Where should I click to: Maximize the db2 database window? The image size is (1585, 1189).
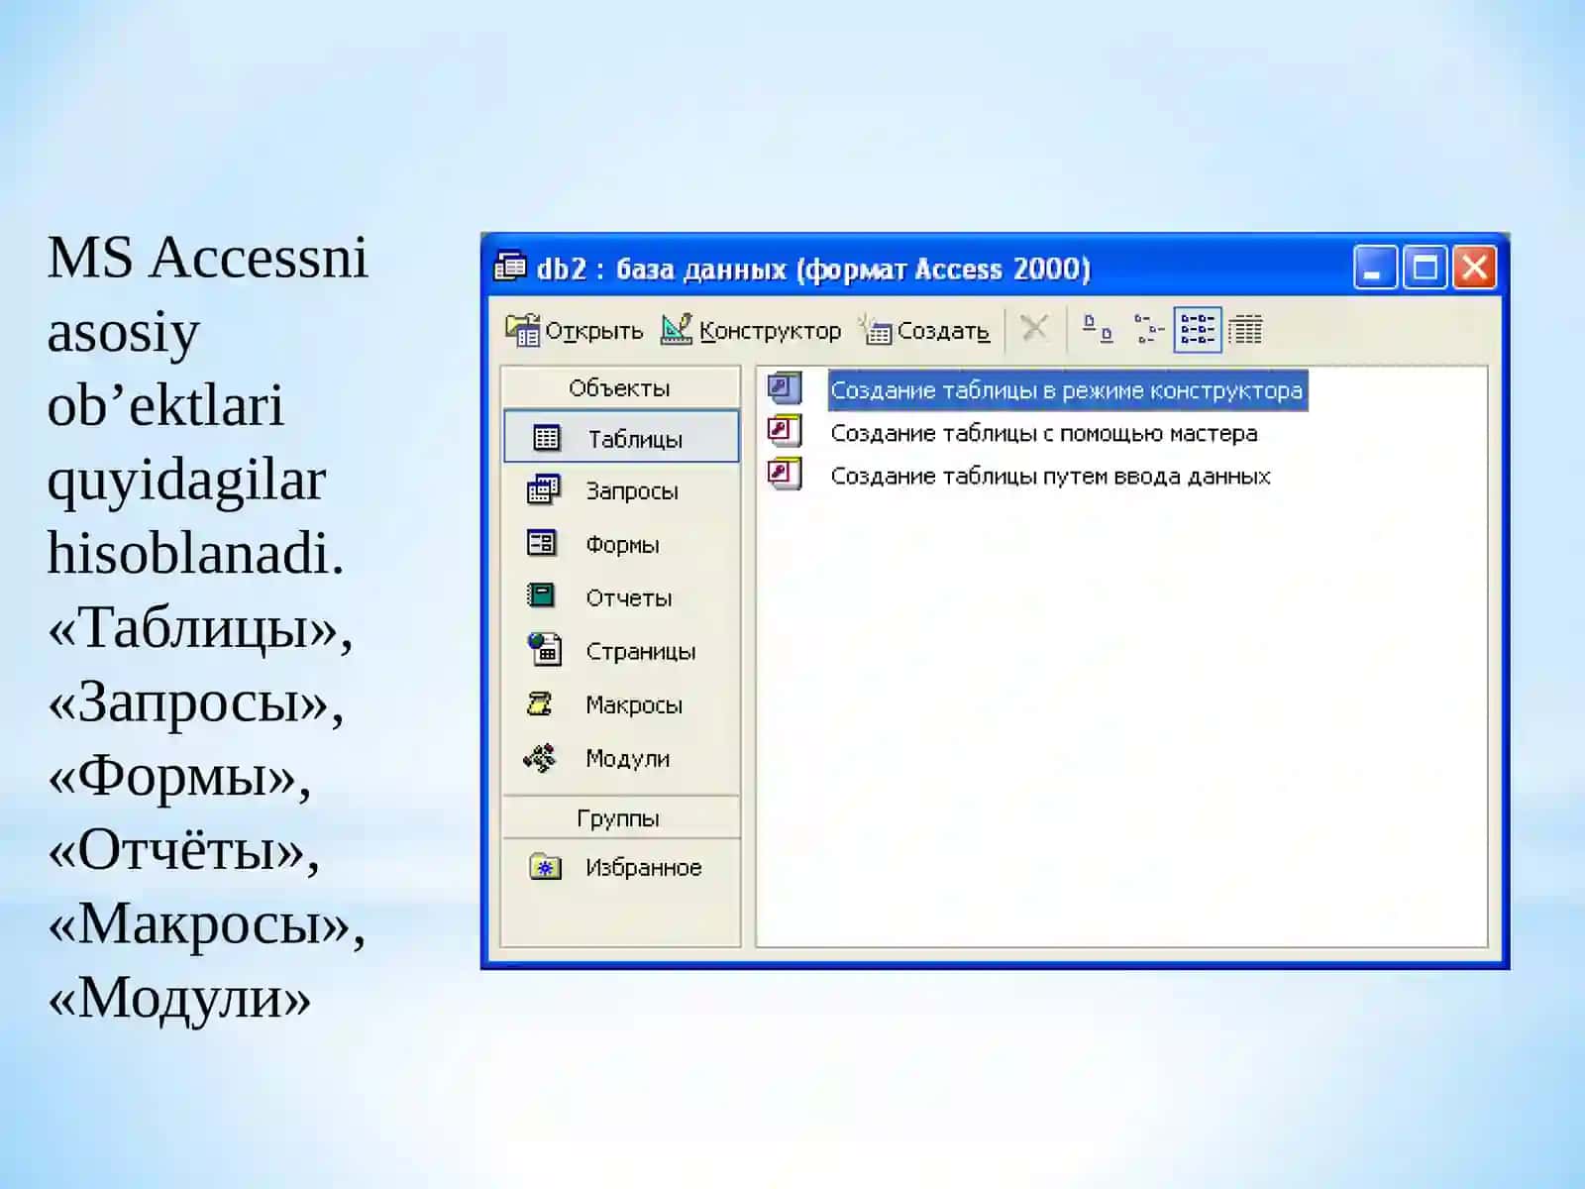click(1426, 268)
